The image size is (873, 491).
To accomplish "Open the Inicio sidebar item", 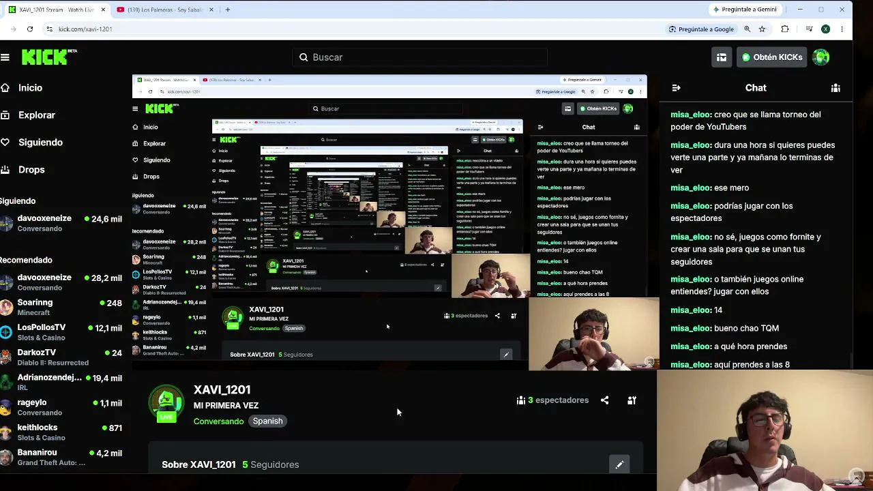I will coord(30,87).
